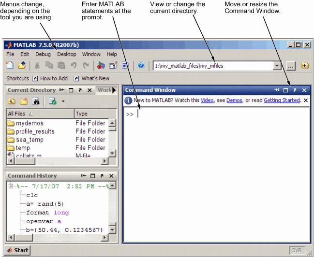
Task: Click the Find Files binoculars icon
Action: (x=36, y=101)
